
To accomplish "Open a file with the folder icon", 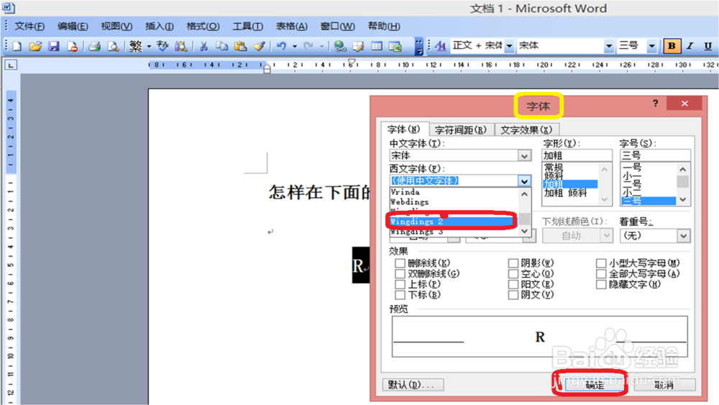I will (x=35, y=46).
